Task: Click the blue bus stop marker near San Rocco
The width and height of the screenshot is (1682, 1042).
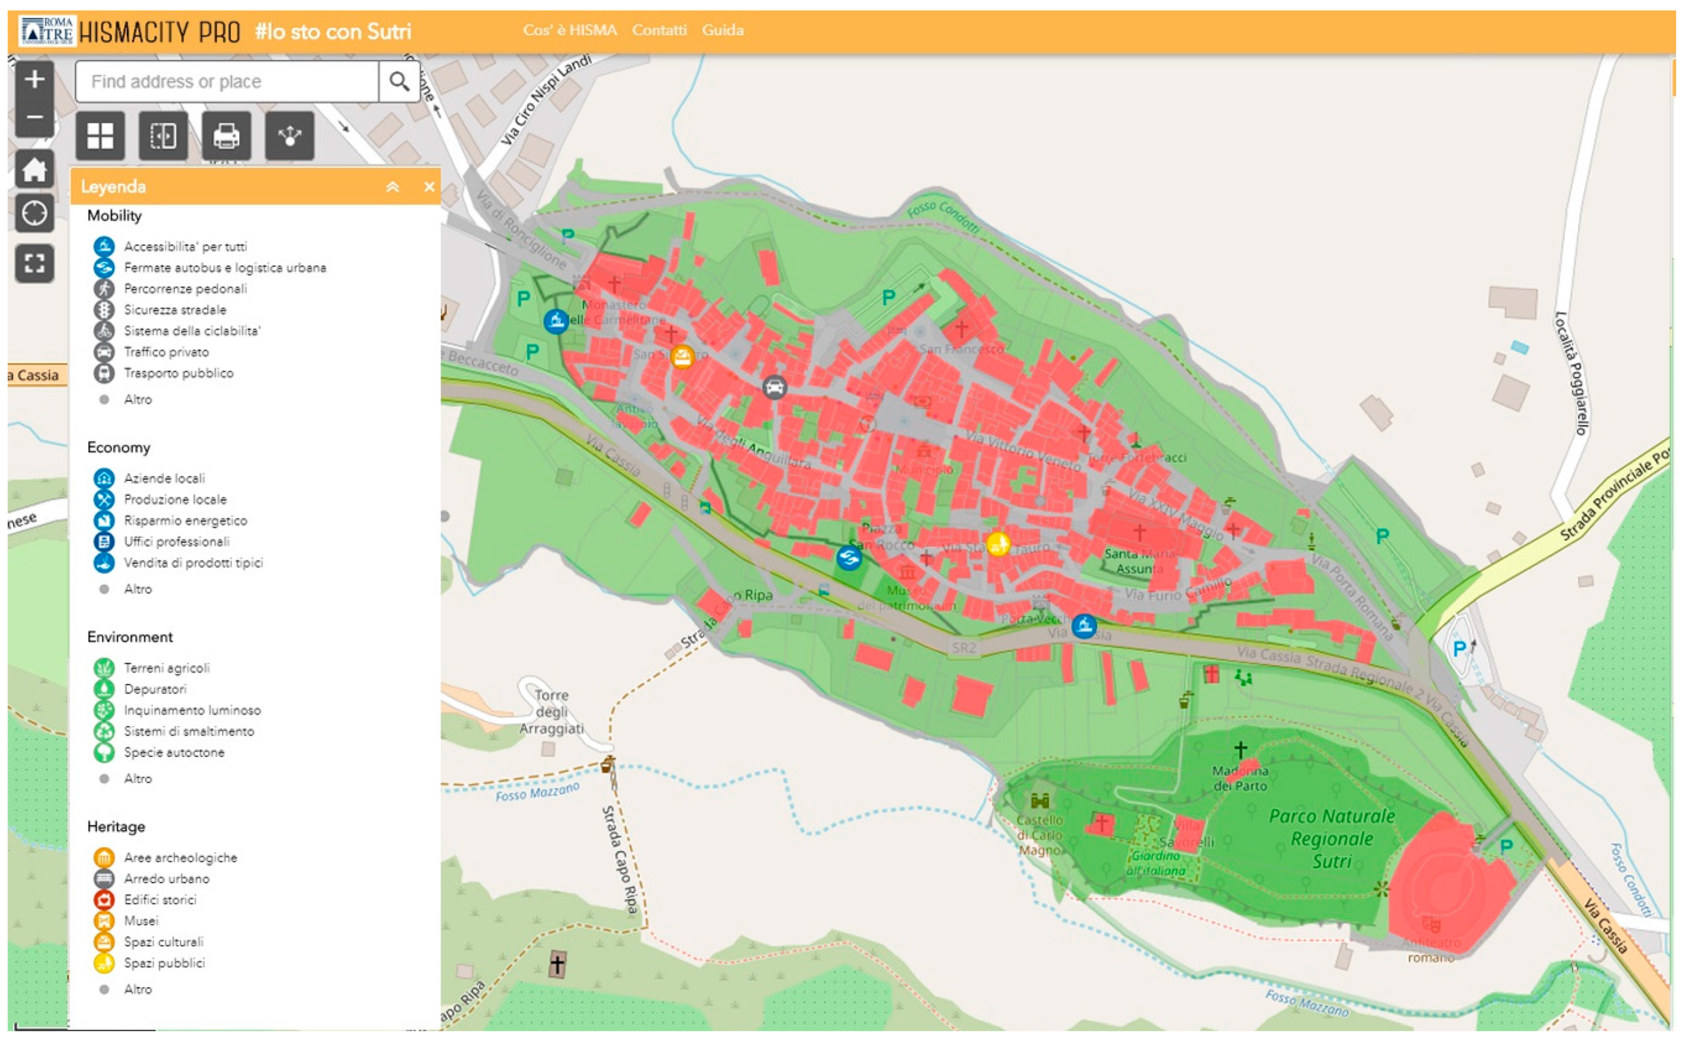Action: click(849, 558)
